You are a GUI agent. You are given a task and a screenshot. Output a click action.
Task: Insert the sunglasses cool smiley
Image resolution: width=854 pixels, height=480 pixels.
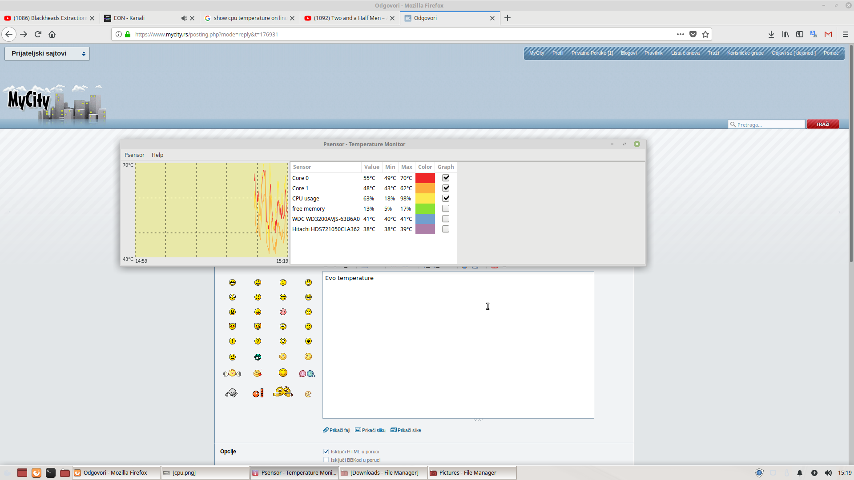click(x=283, y=297)
